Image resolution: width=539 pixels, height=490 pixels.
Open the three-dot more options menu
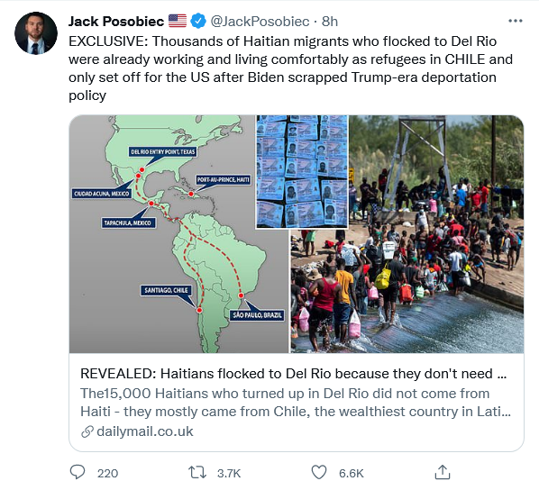point(516,21)
